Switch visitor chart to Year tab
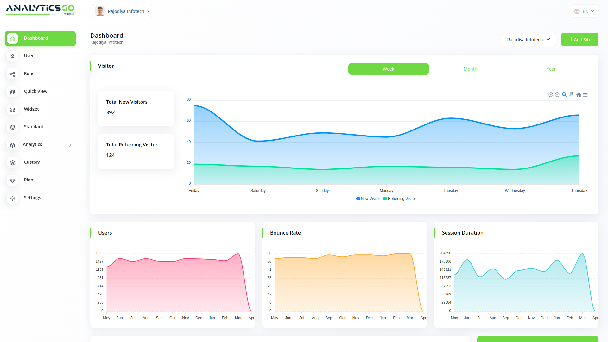The height and width of the screenshot is (342, 608). pos(551,69)
